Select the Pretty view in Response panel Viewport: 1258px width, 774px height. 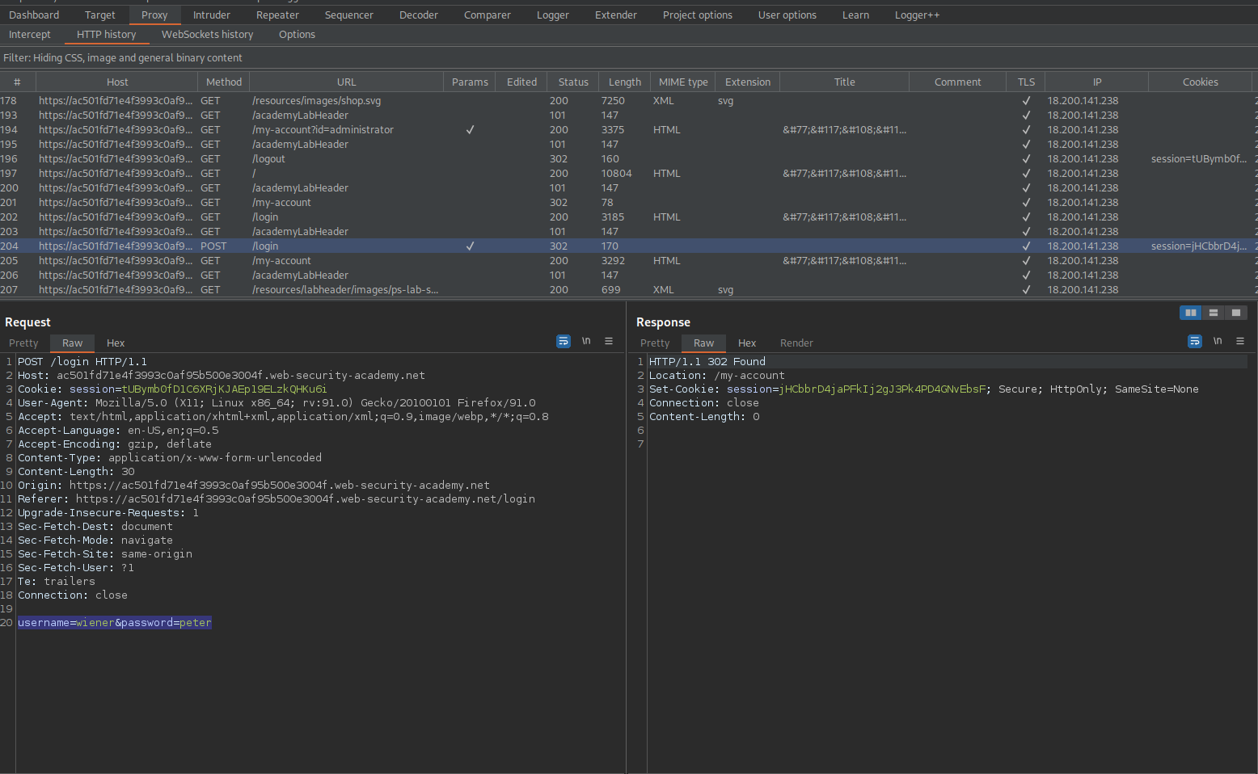click(655, 343)
